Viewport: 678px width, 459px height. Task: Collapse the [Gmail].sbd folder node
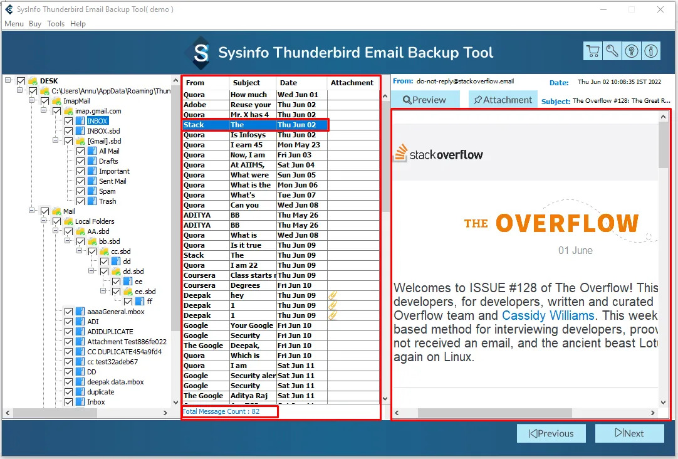pos(55,140)
